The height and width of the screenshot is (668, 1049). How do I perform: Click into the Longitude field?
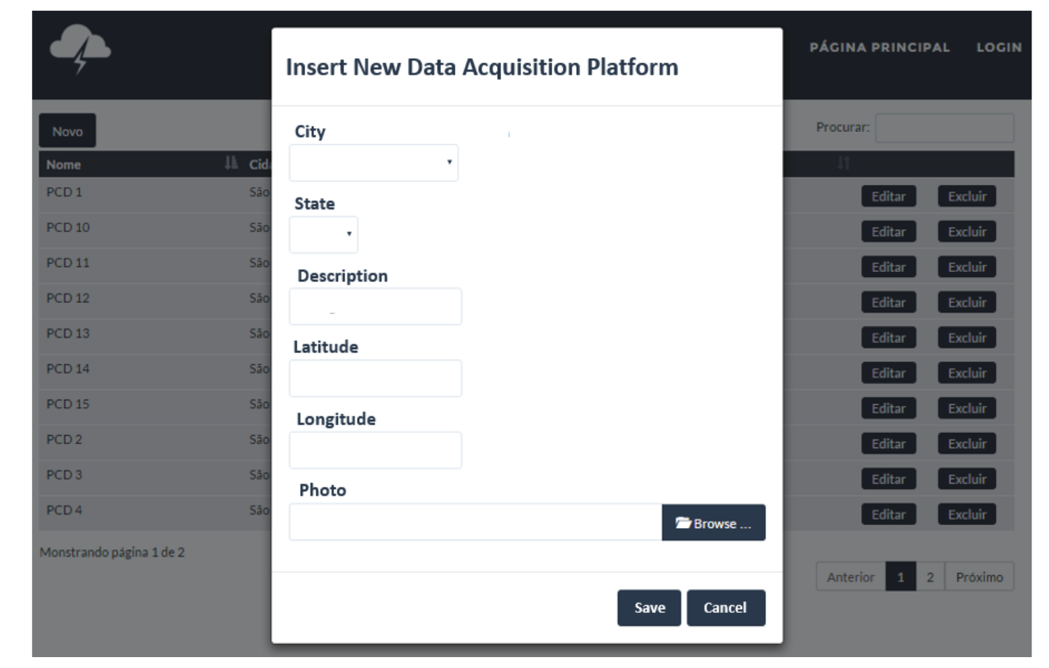375,450
